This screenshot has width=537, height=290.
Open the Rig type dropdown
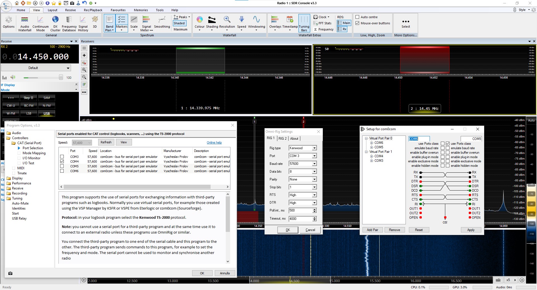pos(314,148)
